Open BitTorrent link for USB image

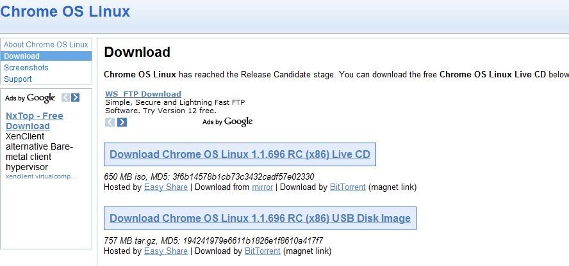[x=263, y=251]
